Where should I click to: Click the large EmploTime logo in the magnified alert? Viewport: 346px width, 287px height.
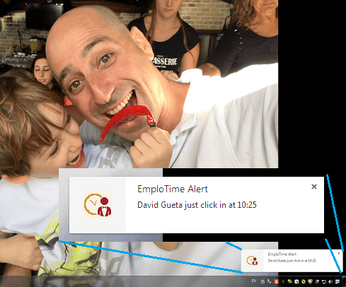[x=98, y=205]
